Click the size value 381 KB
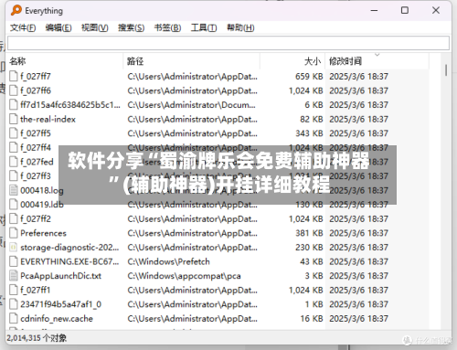The width and height of the screenshot is (457, 350). click(309, 233)
